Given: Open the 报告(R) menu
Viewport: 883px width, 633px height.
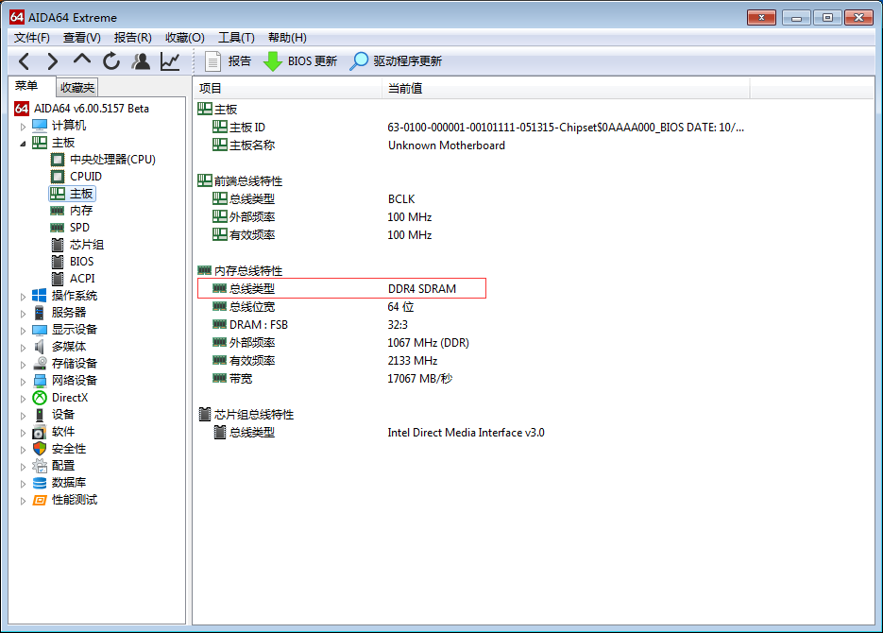Looking at the screenshot, I should click(x=133, y=37).
